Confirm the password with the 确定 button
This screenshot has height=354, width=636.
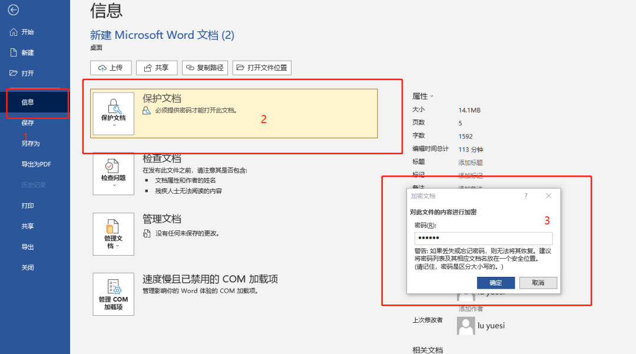pos(496,282)
